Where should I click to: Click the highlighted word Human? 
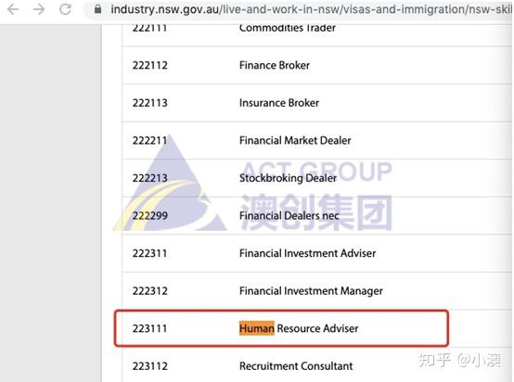coord(257,328)
